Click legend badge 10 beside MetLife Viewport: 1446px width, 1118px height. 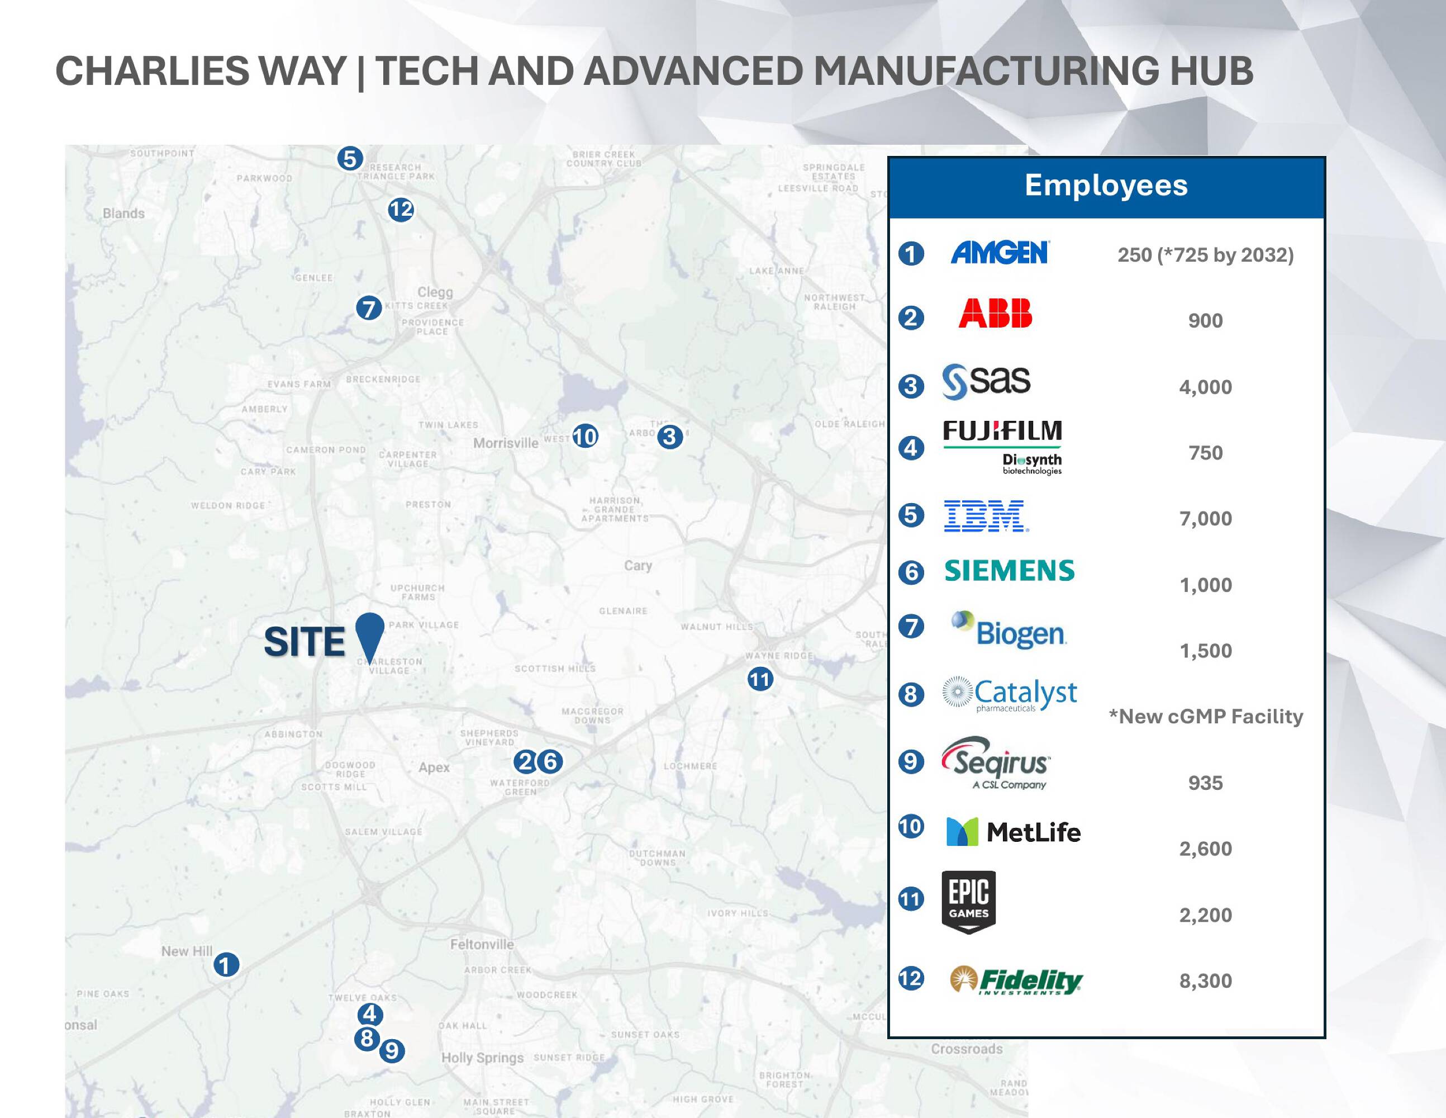click(x=911, y=826)
